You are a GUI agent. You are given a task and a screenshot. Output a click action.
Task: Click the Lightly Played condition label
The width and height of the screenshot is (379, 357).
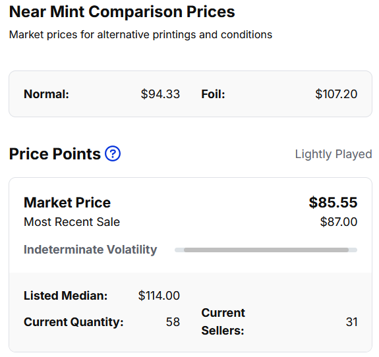click(334, 154)
